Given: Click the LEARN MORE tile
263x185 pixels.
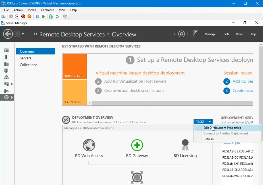Looking at the screenshot, I should tap(75, 92).
